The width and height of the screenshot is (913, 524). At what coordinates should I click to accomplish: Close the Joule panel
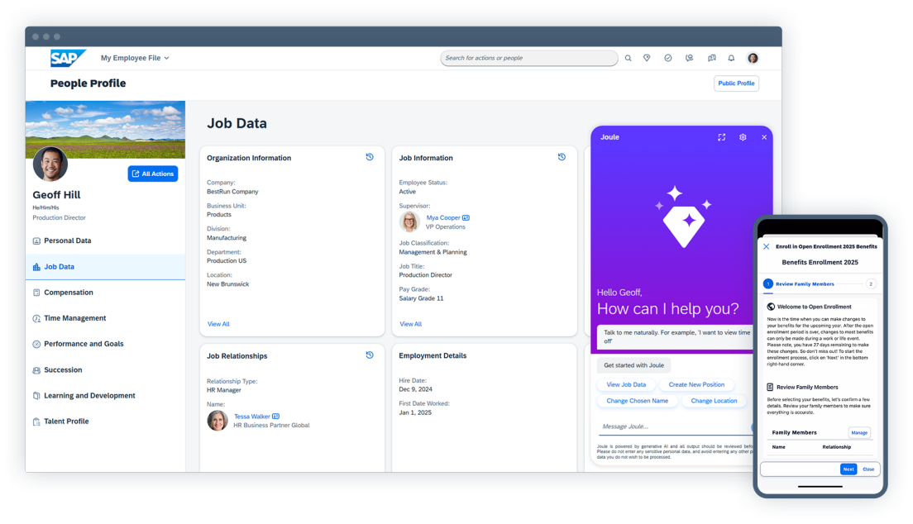764,137
